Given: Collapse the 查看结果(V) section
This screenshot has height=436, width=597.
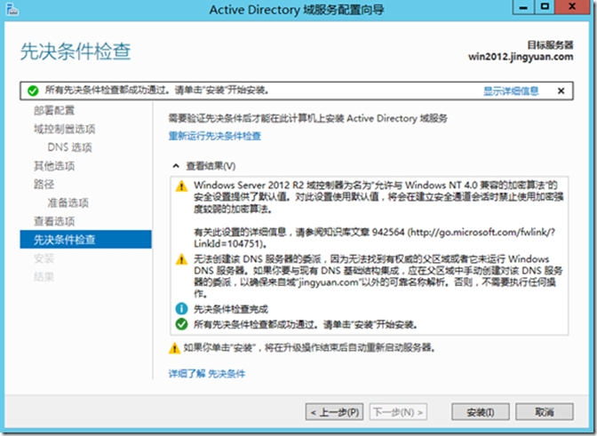Looking at the screenshot, I should coord(176,166).
